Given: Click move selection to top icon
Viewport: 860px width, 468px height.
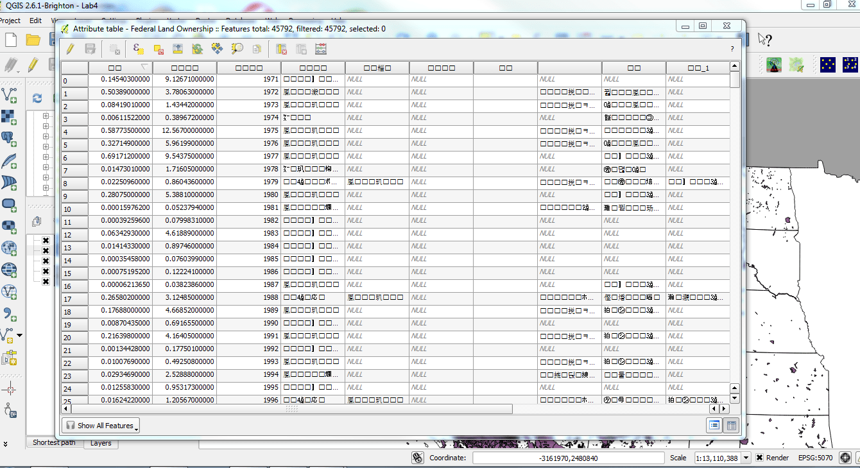Looking at the screenshot, I should click(x=178, y=49).
